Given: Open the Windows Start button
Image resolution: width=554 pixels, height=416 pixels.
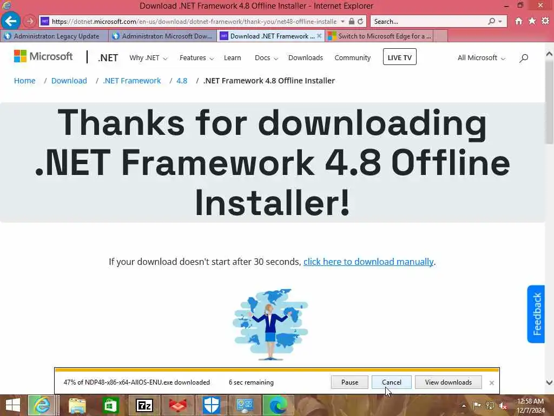Looking at the screenshot, I should click(13, 405).
